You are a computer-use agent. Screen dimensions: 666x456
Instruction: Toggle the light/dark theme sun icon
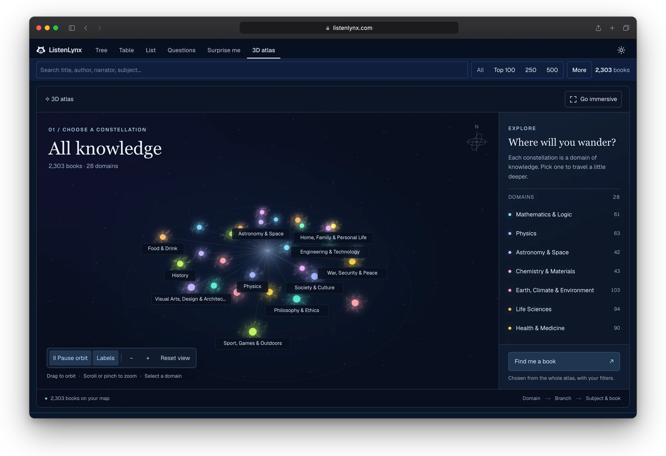tap(621, 50)
